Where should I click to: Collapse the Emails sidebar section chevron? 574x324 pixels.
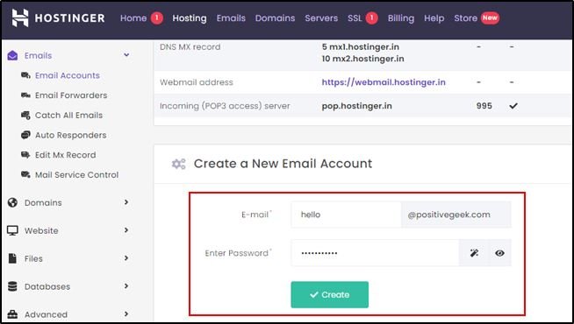click(x=126, y=55)
